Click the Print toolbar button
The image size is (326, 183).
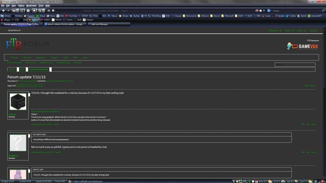14,10
